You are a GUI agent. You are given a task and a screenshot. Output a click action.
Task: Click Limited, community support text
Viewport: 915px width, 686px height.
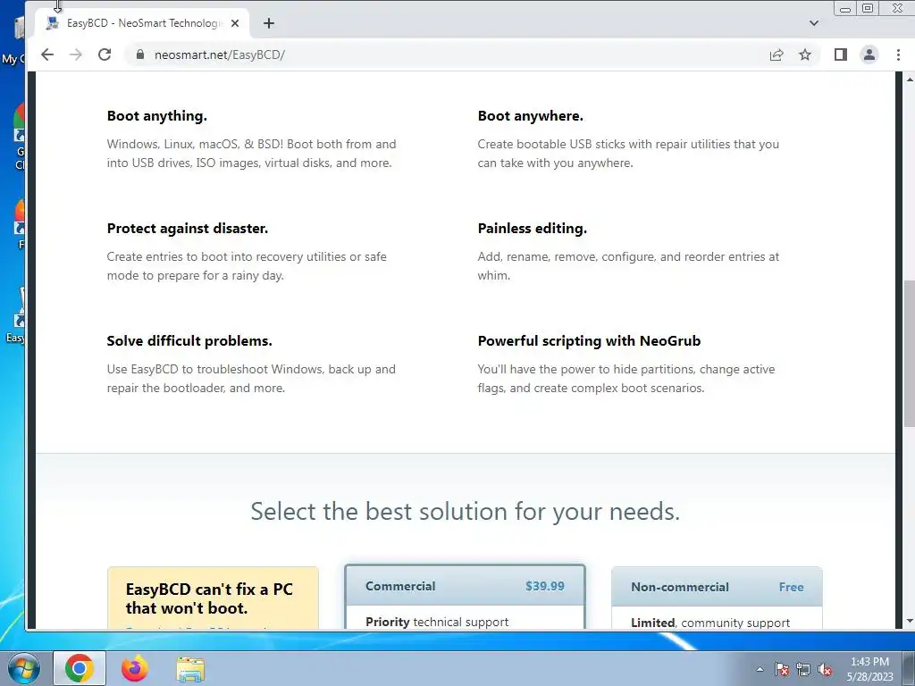point(710,623)
